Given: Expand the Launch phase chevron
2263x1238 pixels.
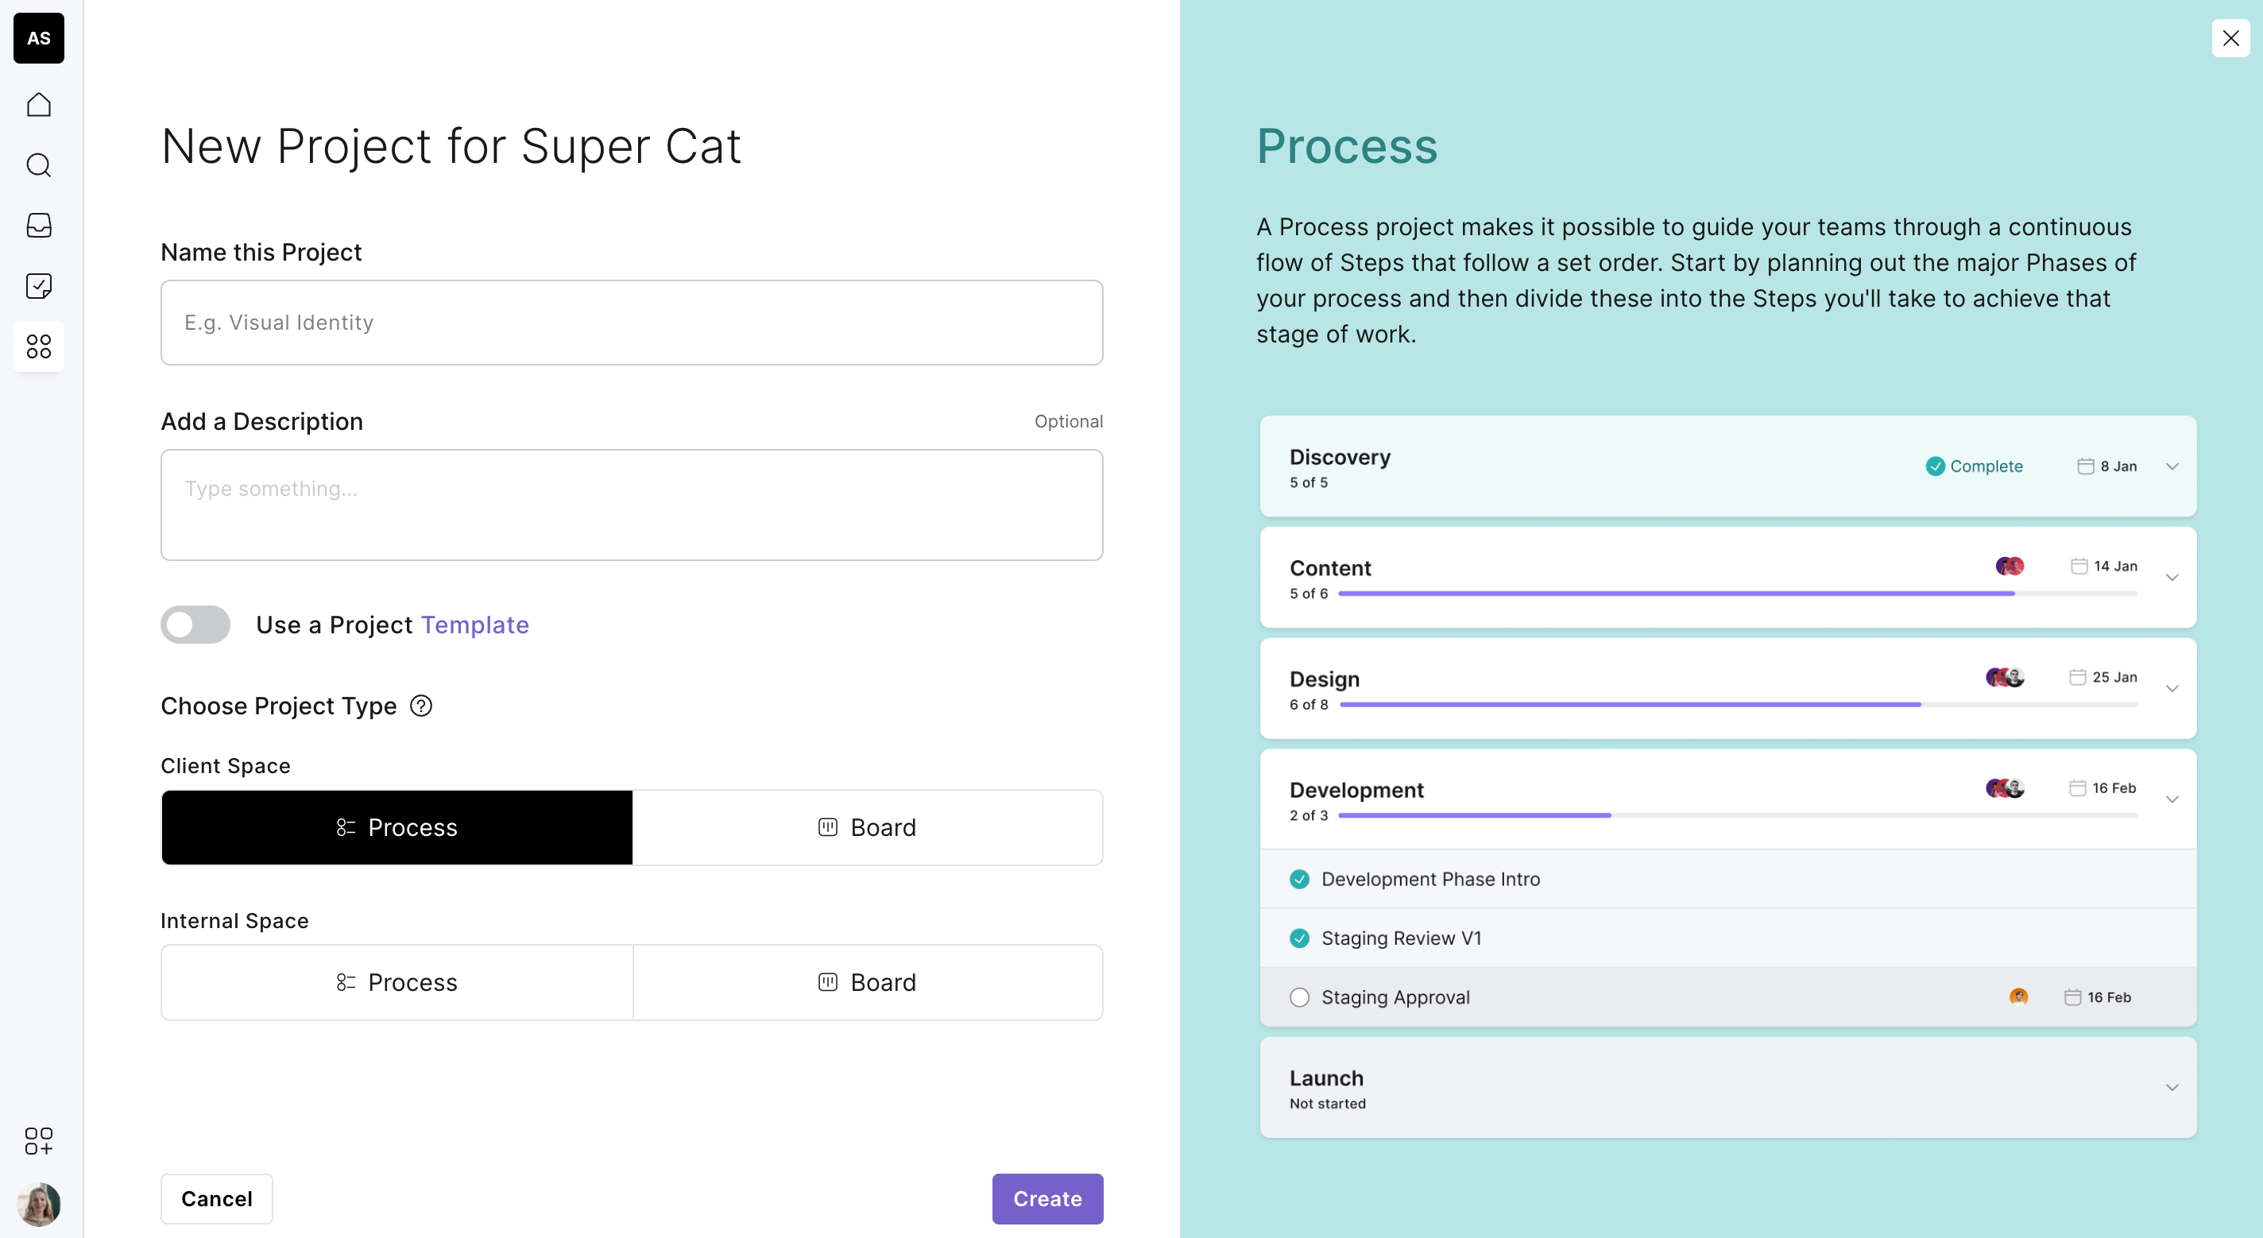Looking at the screenshot, I should coord(2172,1088).
